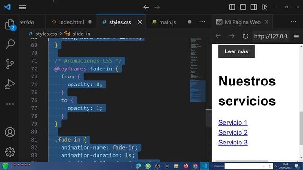Open the Windows Start button
Screen dimensions: 303x170
5,166
